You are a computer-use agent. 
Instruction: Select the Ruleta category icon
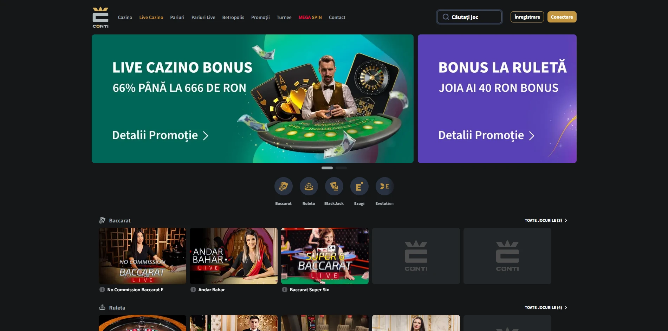[309, 186]
